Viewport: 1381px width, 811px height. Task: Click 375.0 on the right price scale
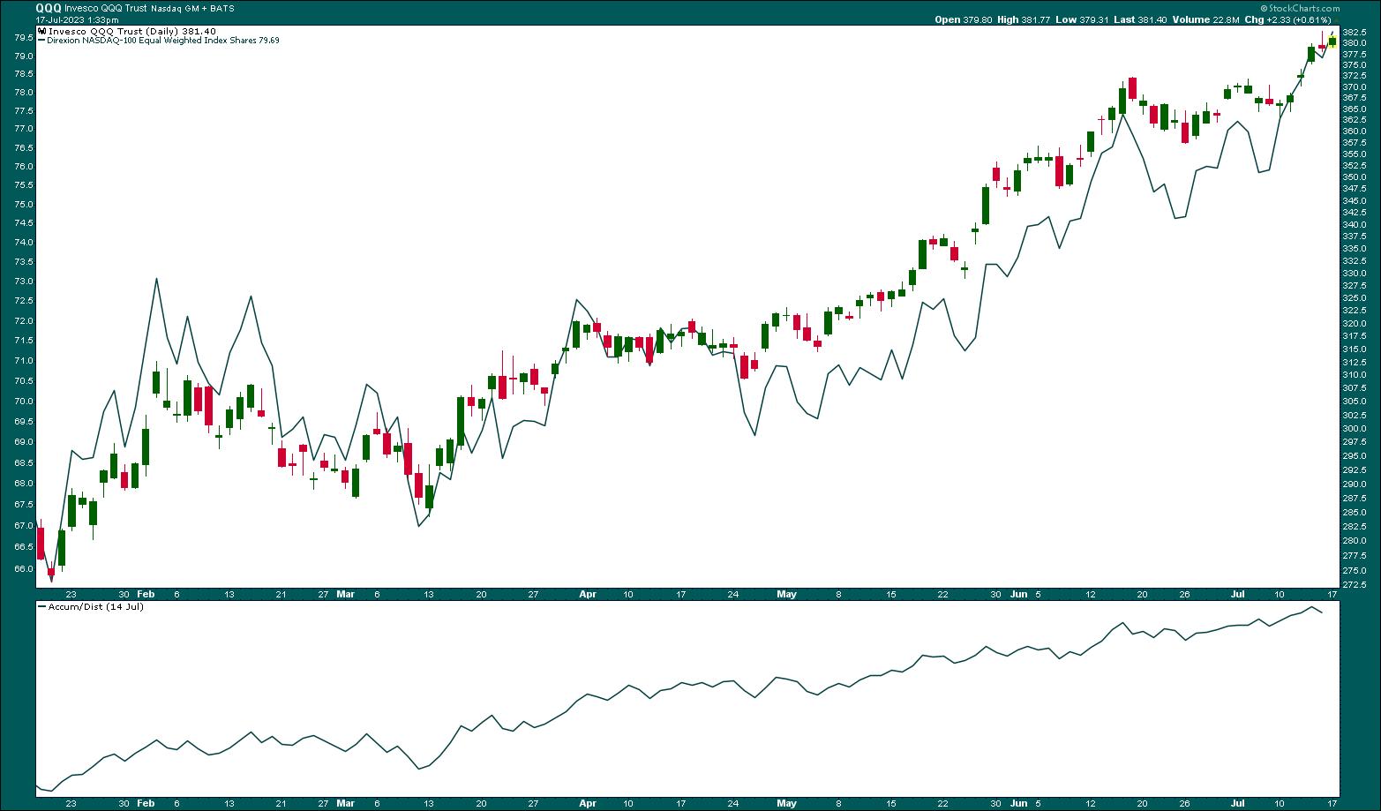pos(1355,64)
